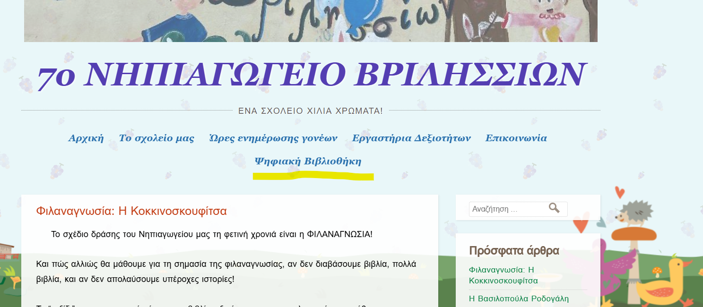Open Ώρες ενημέρωσης γονέων menu item
Image resolution: width=703 pixels, height=307 pixels.
click(x=273, y=138)
